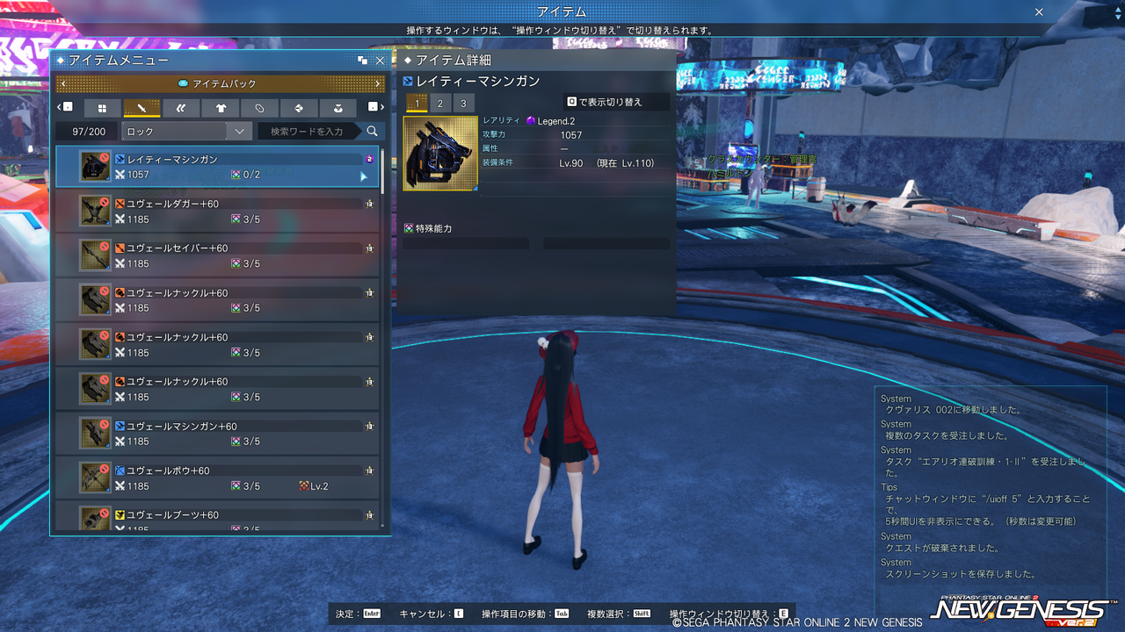Viewport: 1125px width, 632px height.
Task: Click the Lv.2 potential icon on ユヴェールボウ+60
Action: point(304,485)
